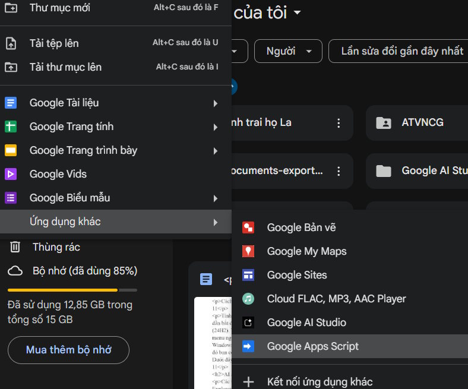Click the Google AI Studio icon

248,322
